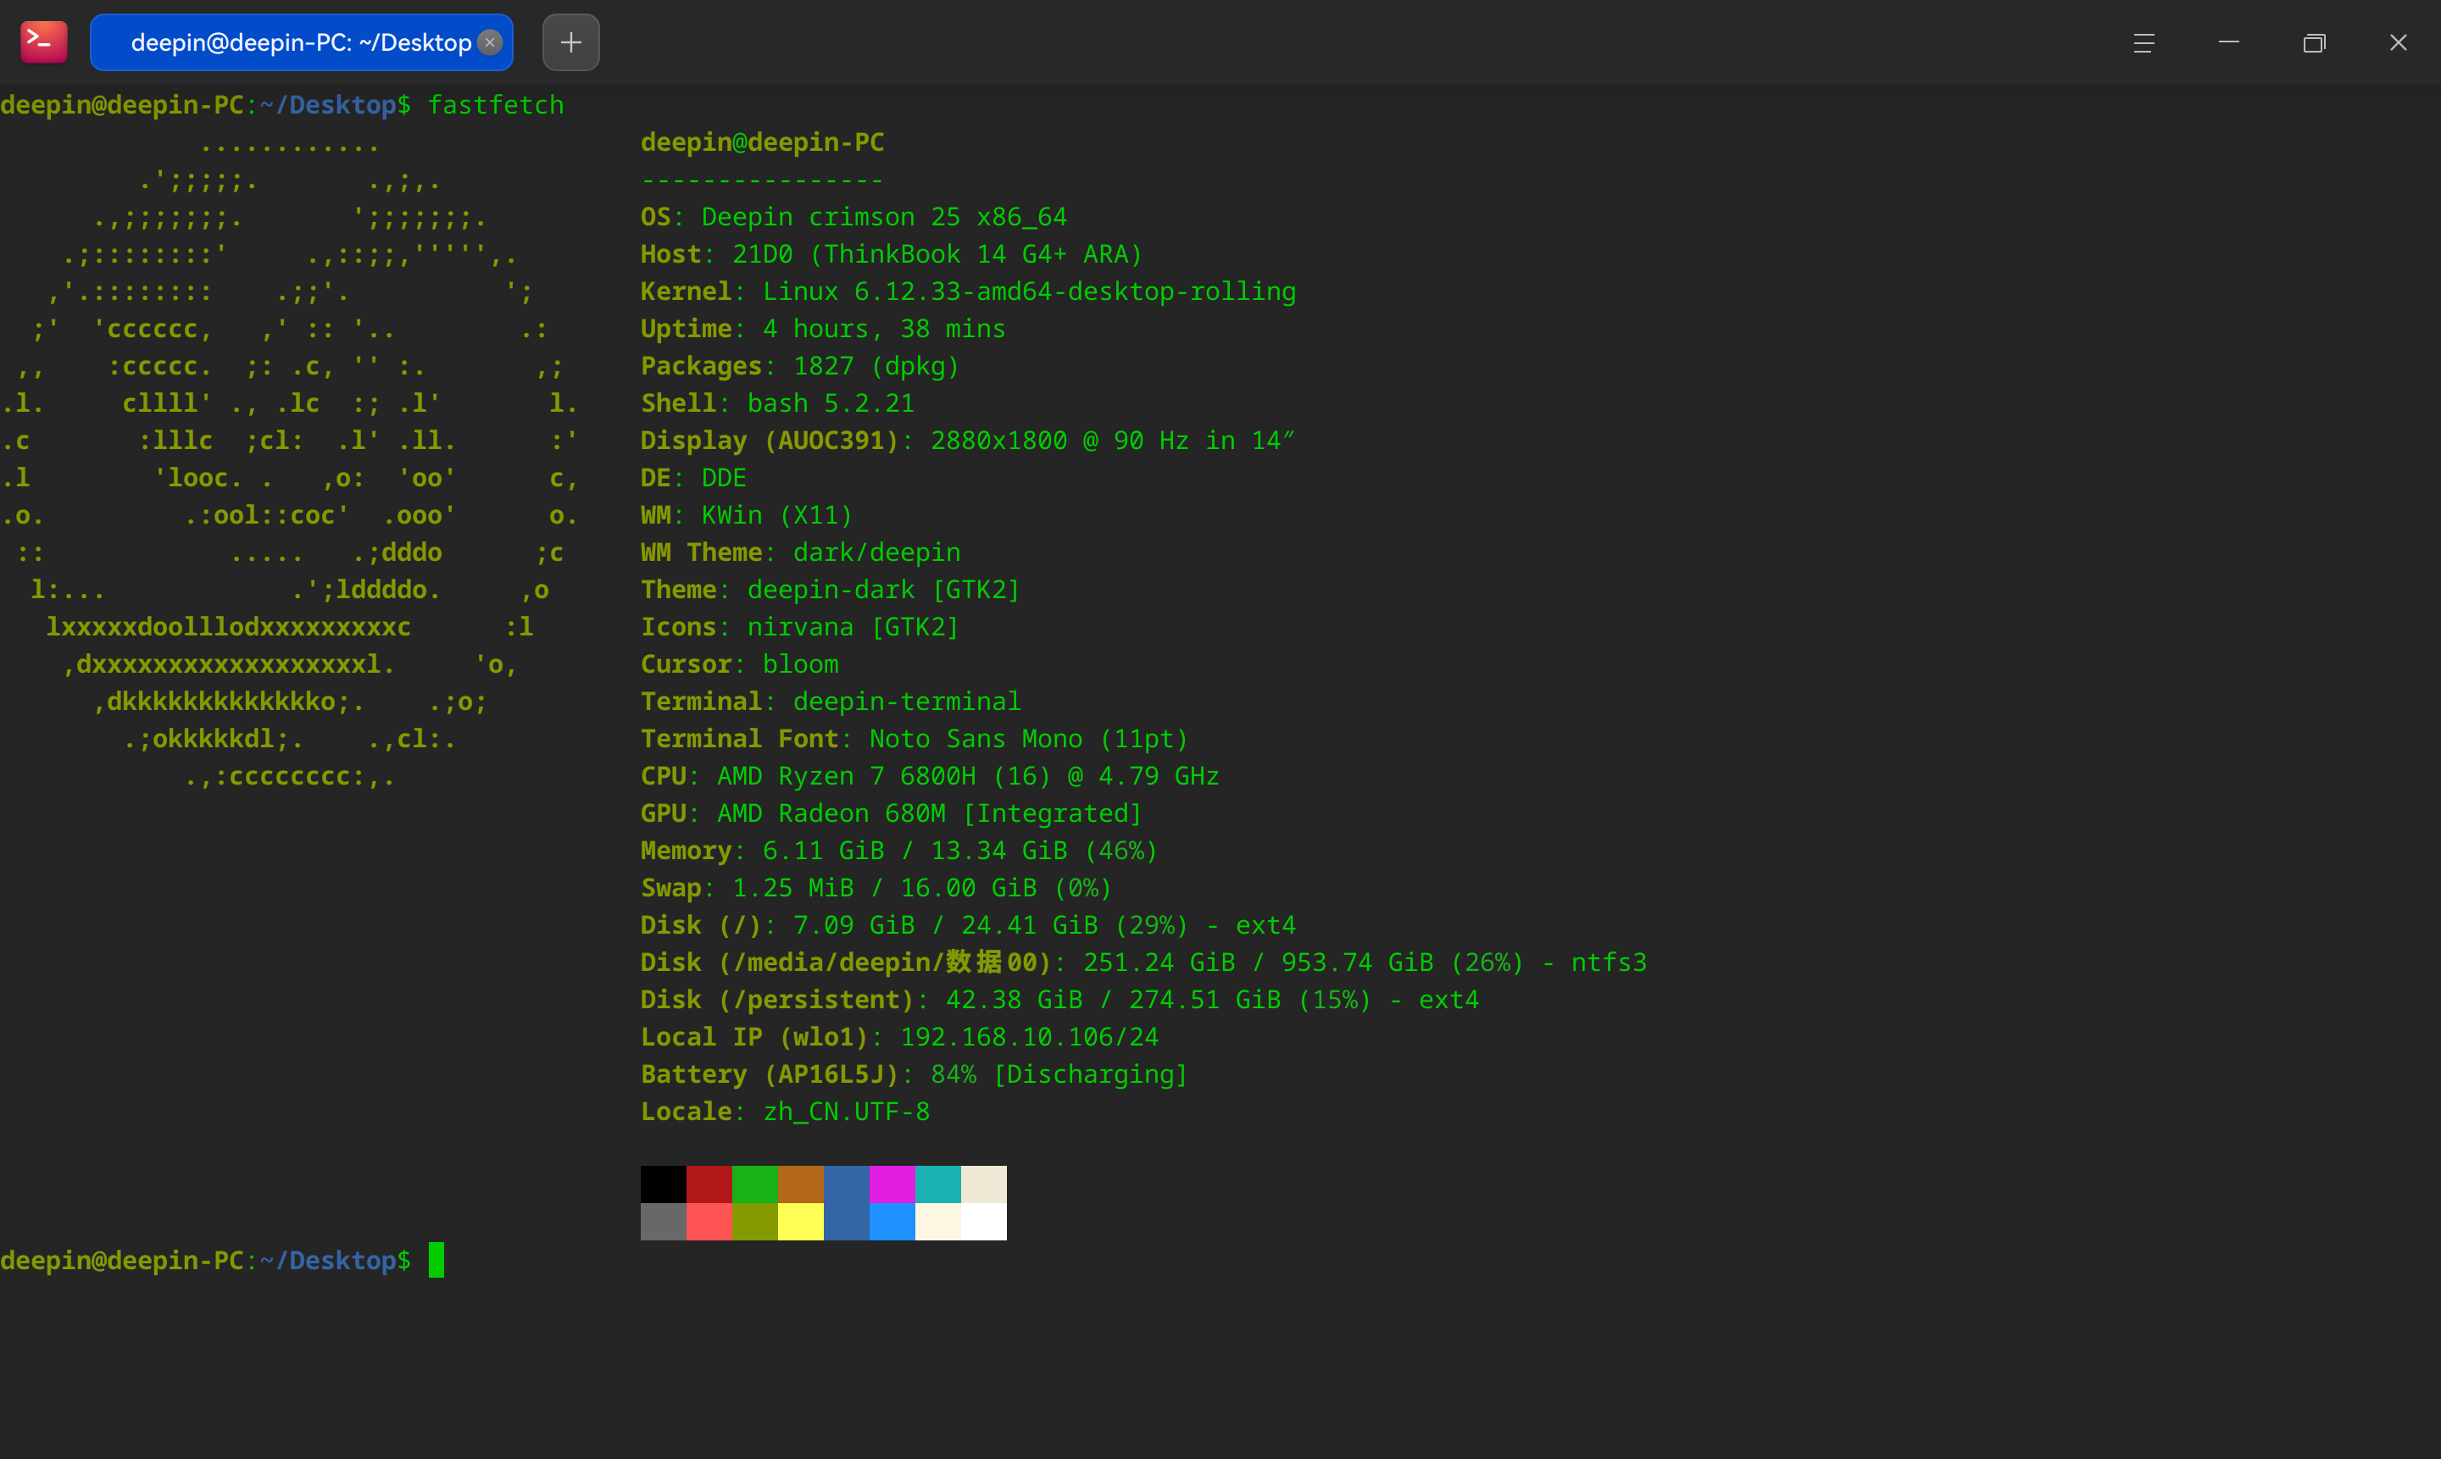
Task: Click the Deepin Terminal app icon
Action: (43, 42)
